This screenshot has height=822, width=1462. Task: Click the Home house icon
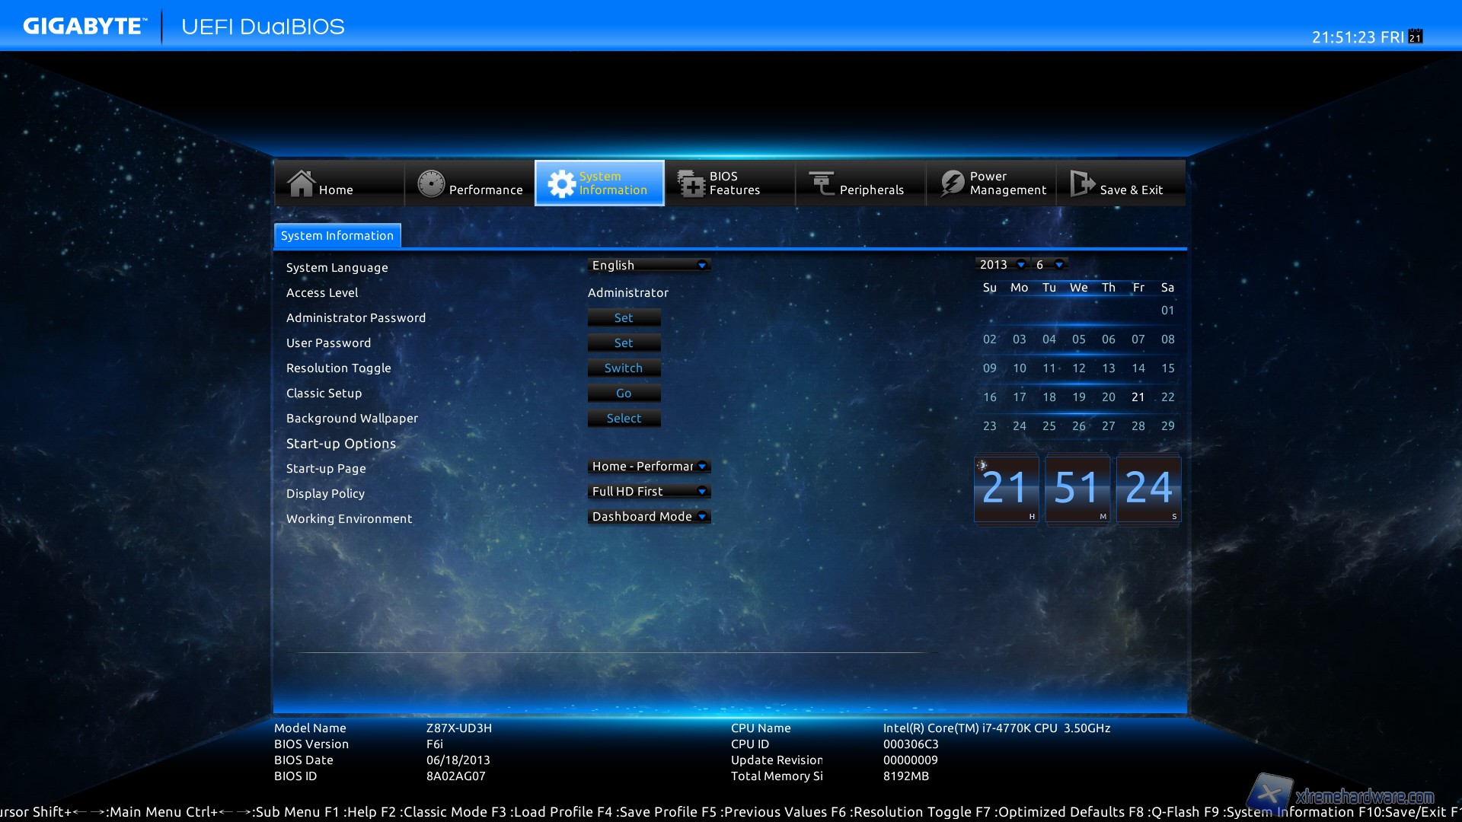point(301,183)
